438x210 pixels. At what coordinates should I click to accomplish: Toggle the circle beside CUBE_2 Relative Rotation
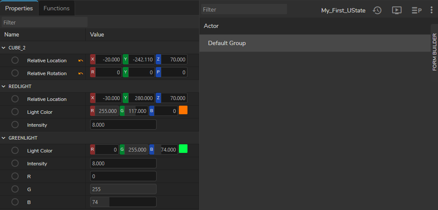click(x=15, y=73)
